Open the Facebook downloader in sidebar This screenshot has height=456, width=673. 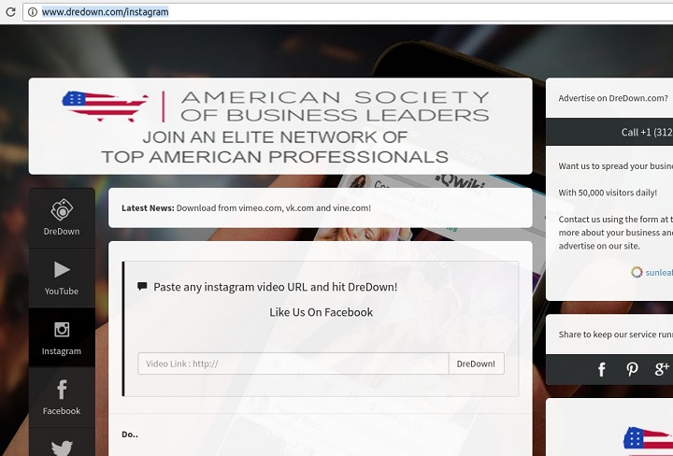[x=62, y=398]
